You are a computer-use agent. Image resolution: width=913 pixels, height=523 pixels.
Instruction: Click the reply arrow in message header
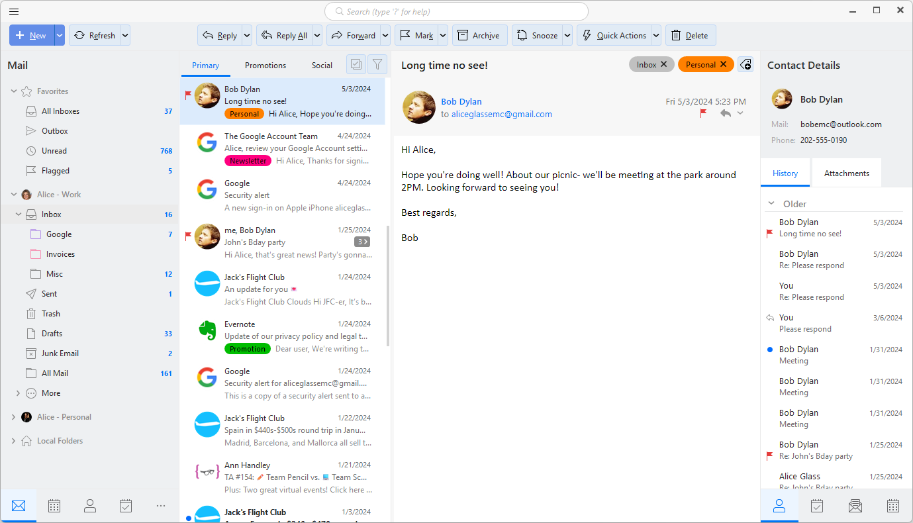[x=726, y=114]
